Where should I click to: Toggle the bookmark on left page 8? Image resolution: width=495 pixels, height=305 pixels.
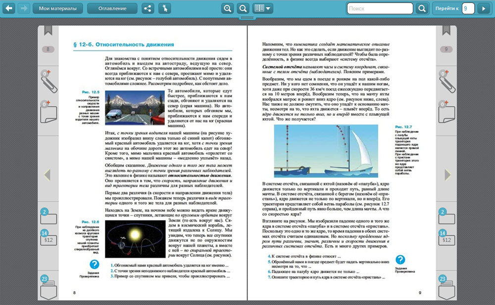48,32
